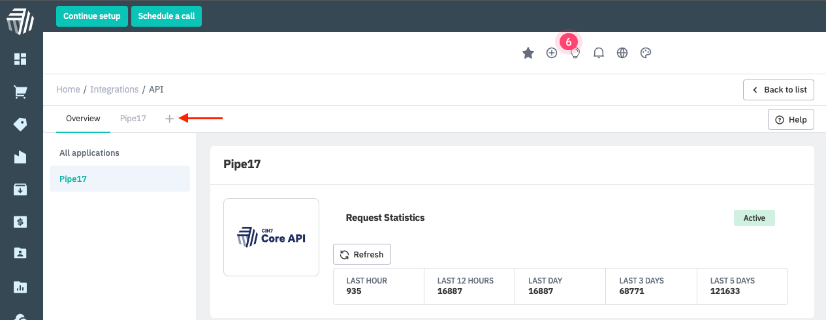Click the globe language icon
Viewport: 826px width, 320px height.
(x=622, y=53)
